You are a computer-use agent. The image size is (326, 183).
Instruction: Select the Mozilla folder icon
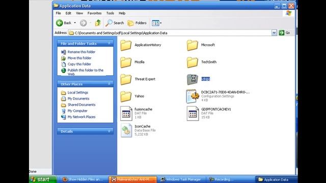click(126, 62)
